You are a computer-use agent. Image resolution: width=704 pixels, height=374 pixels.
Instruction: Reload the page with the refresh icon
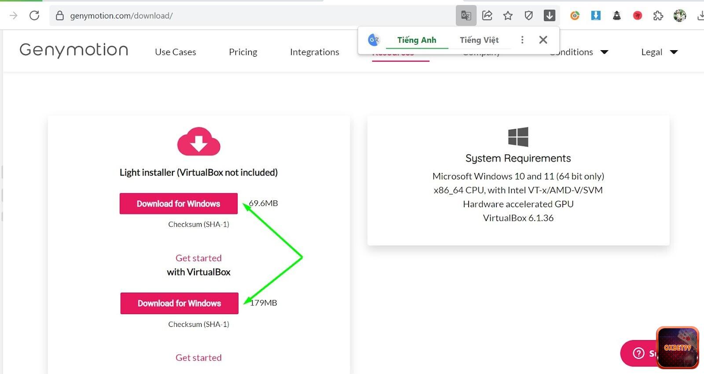click(x=34, y=15)
